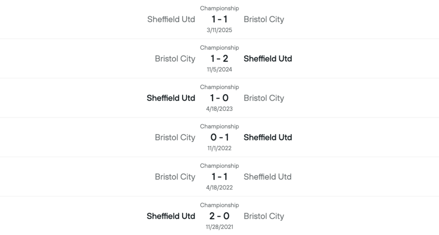Click the 3/11/2025 match date
This screenshot has height=235, width=439.
pos(219,30)
